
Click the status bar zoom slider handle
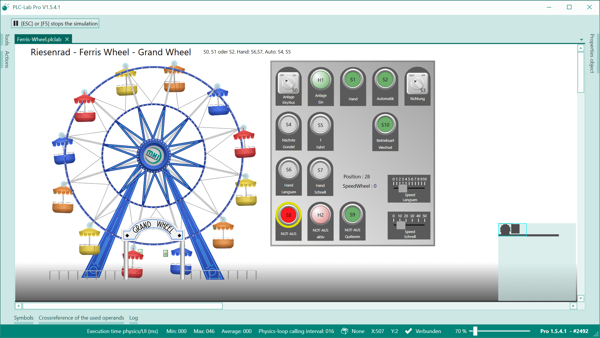pyautogui.click(x=475, y=331)
